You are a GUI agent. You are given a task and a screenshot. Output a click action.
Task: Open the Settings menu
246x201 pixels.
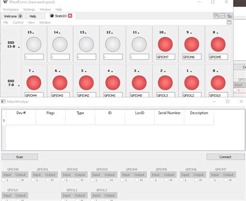point(29,9)
